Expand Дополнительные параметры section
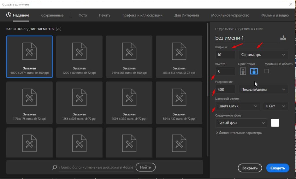Image resolution: width=296 pixels, height=179 pixels. coord(239,133)
